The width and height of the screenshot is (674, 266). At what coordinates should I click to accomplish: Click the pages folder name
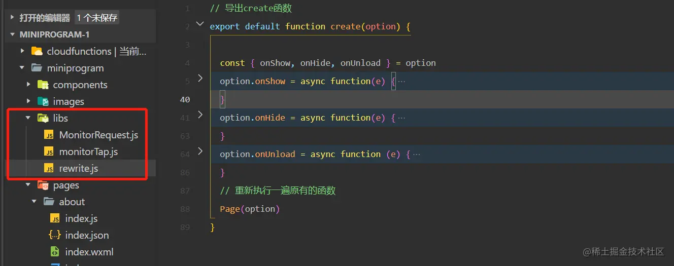pyautogui.click(x=66, y=185)
